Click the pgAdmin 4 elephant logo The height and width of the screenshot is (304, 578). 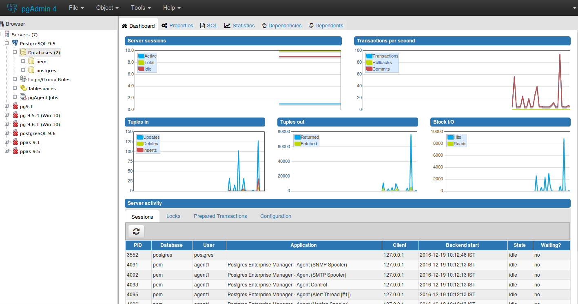[x=12, y=8]
